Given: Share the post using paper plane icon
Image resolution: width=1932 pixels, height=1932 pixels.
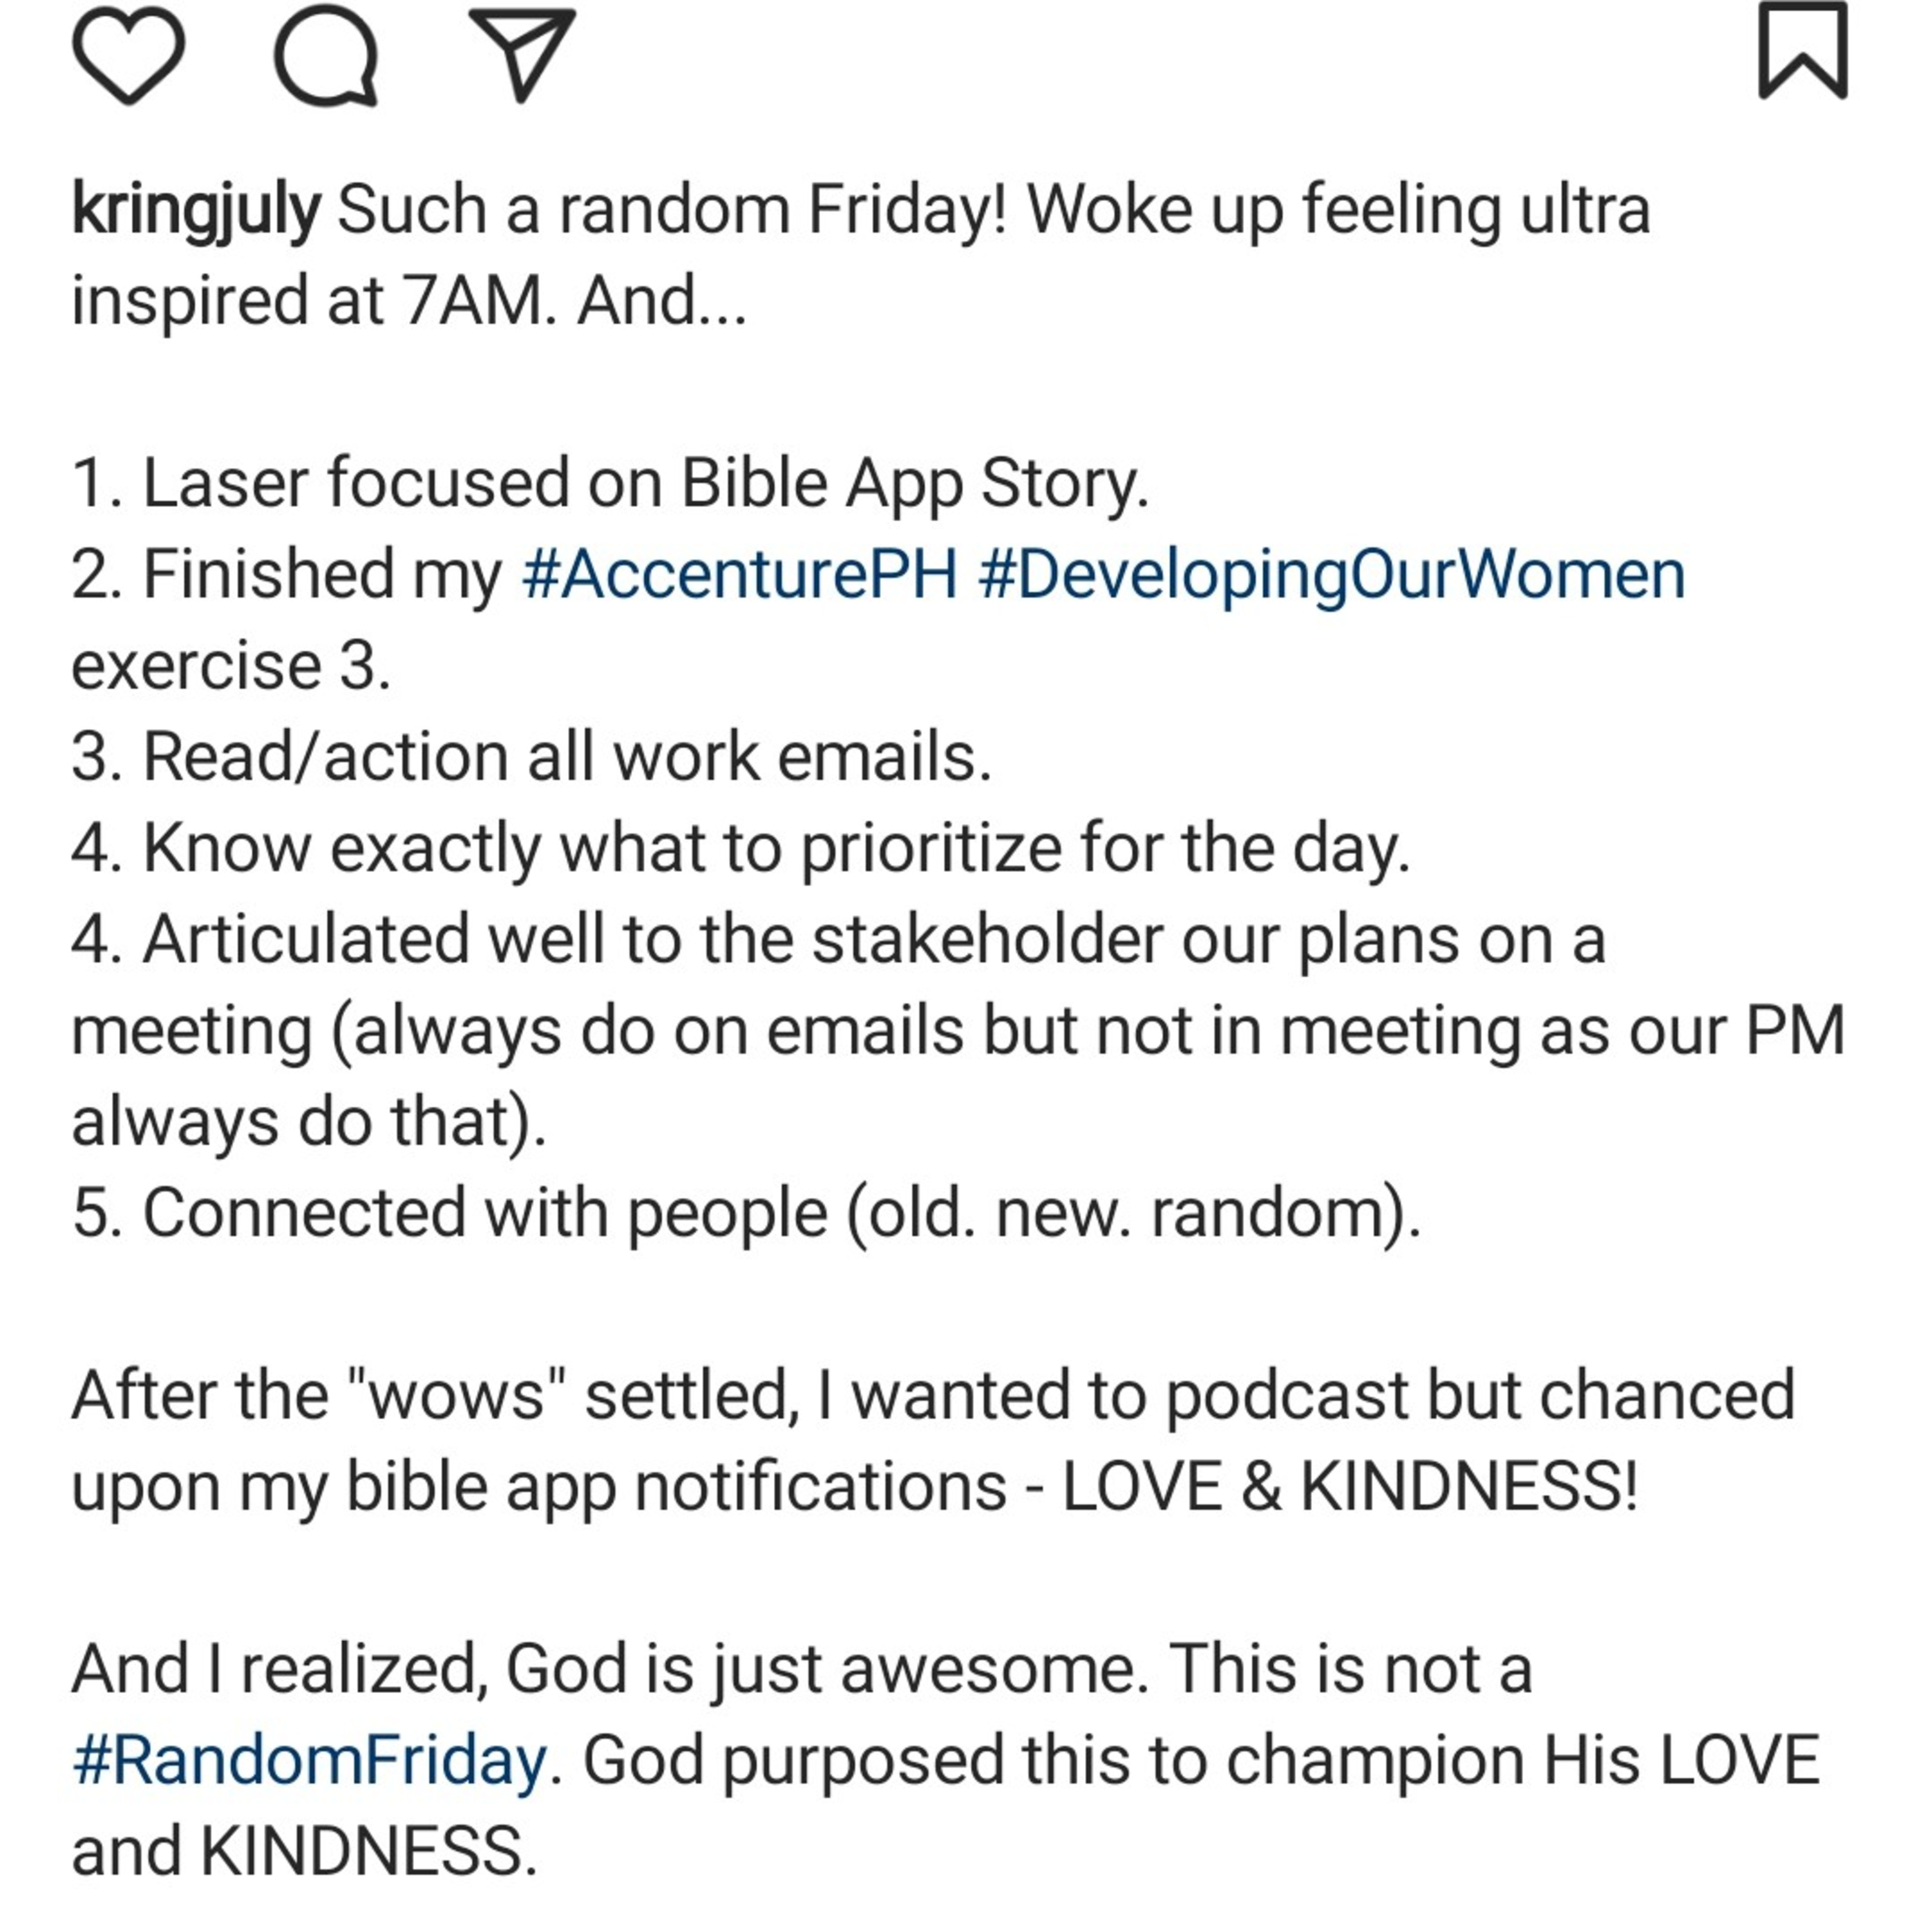Looking at the screenshot, I should (522, 54).
